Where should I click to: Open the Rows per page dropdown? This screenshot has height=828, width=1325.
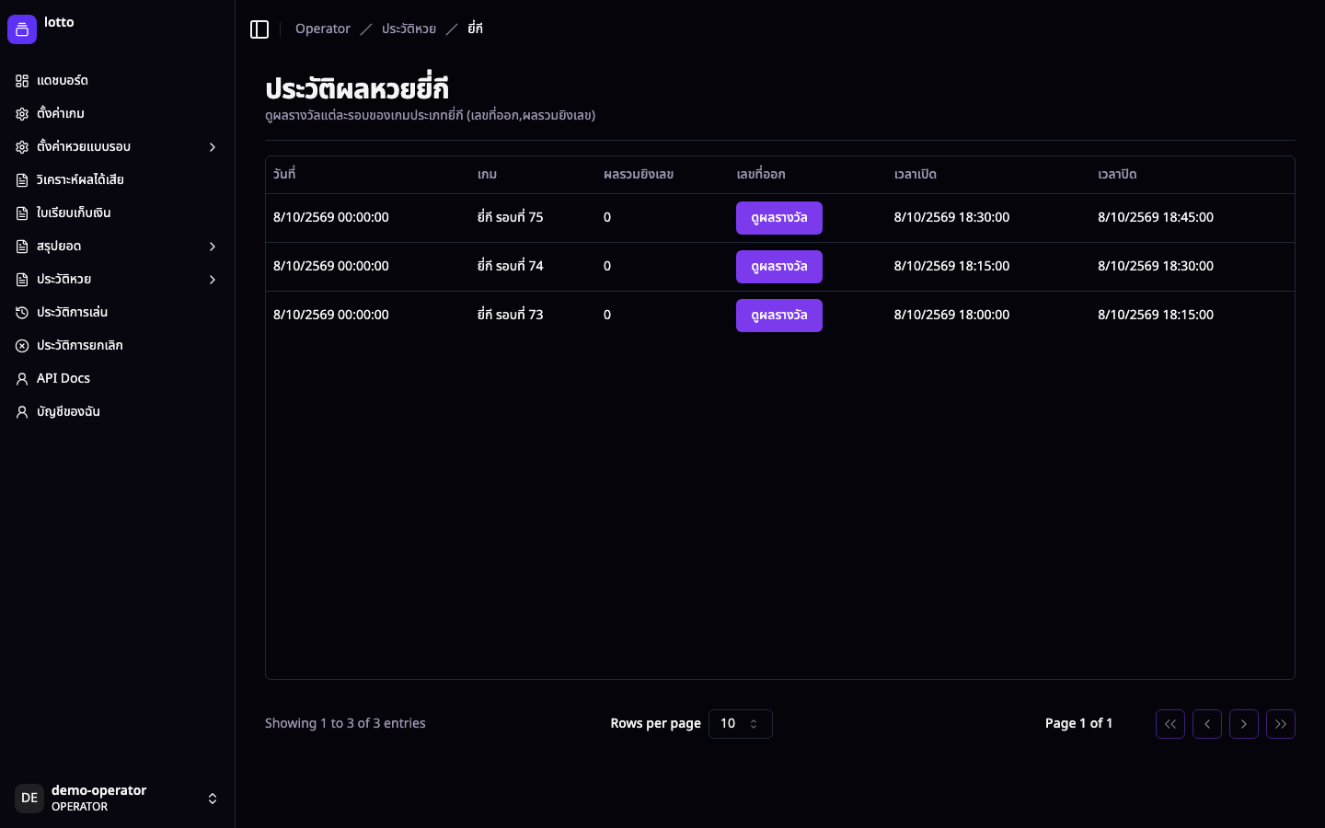click(x=740, y=724)
